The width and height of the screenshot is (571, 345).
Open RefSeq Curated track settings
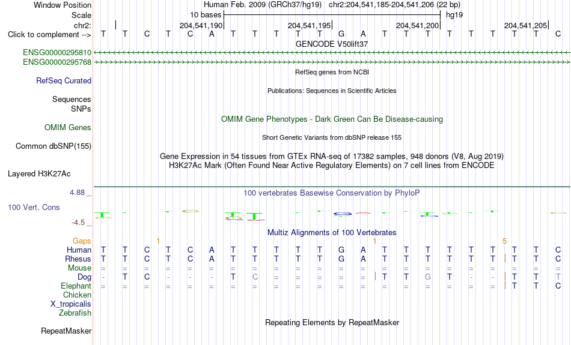pyautogui.click(x=64, y=81)
